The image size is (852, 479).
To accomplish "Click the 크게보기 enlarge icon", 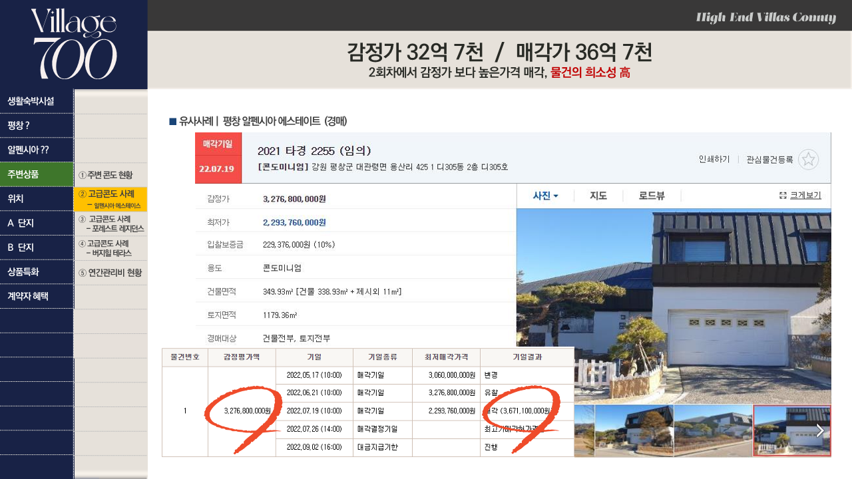I will (x=783, y=196).
